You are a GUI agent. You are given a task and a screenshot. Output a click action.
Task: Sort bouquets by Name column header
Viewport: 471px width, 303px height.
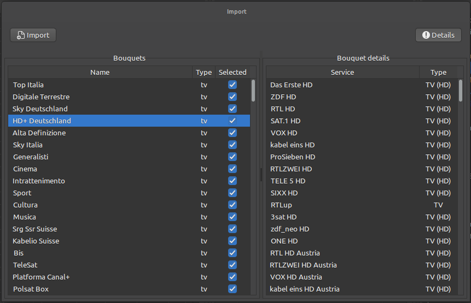click(100, 72)
